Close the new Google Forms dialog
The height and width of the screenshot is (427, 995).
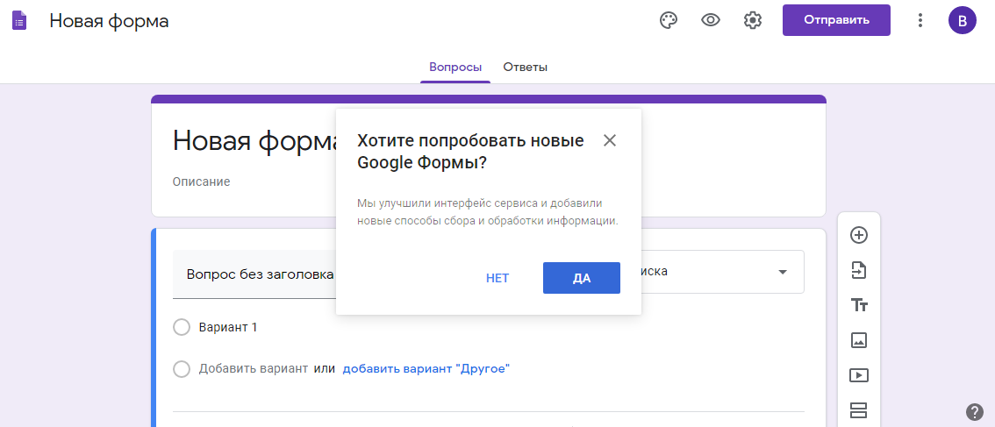pos(609,140)
